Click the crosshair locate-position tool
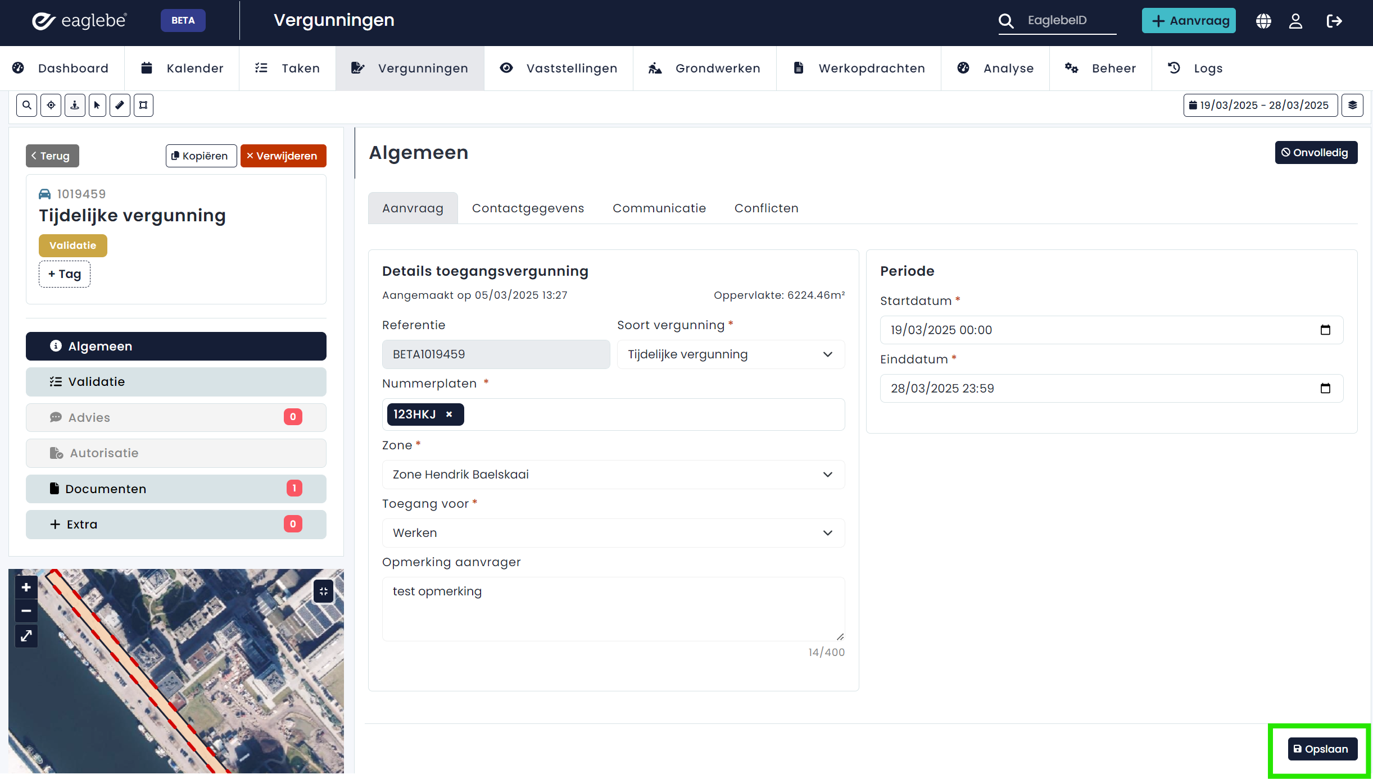 (x=51, y=105)
